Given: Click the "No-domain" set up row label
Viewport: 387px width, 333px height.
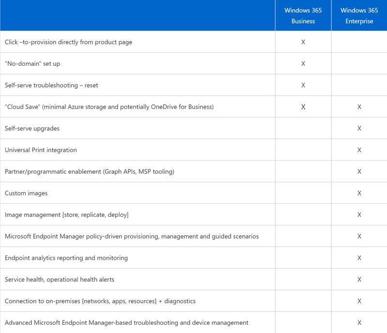Looking at the screenshot, I should [x=32, y=64].
